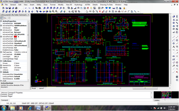Click the first zoom magnifier icon
The width and height of the screenshot is (179, 111).
coord(44,8)
